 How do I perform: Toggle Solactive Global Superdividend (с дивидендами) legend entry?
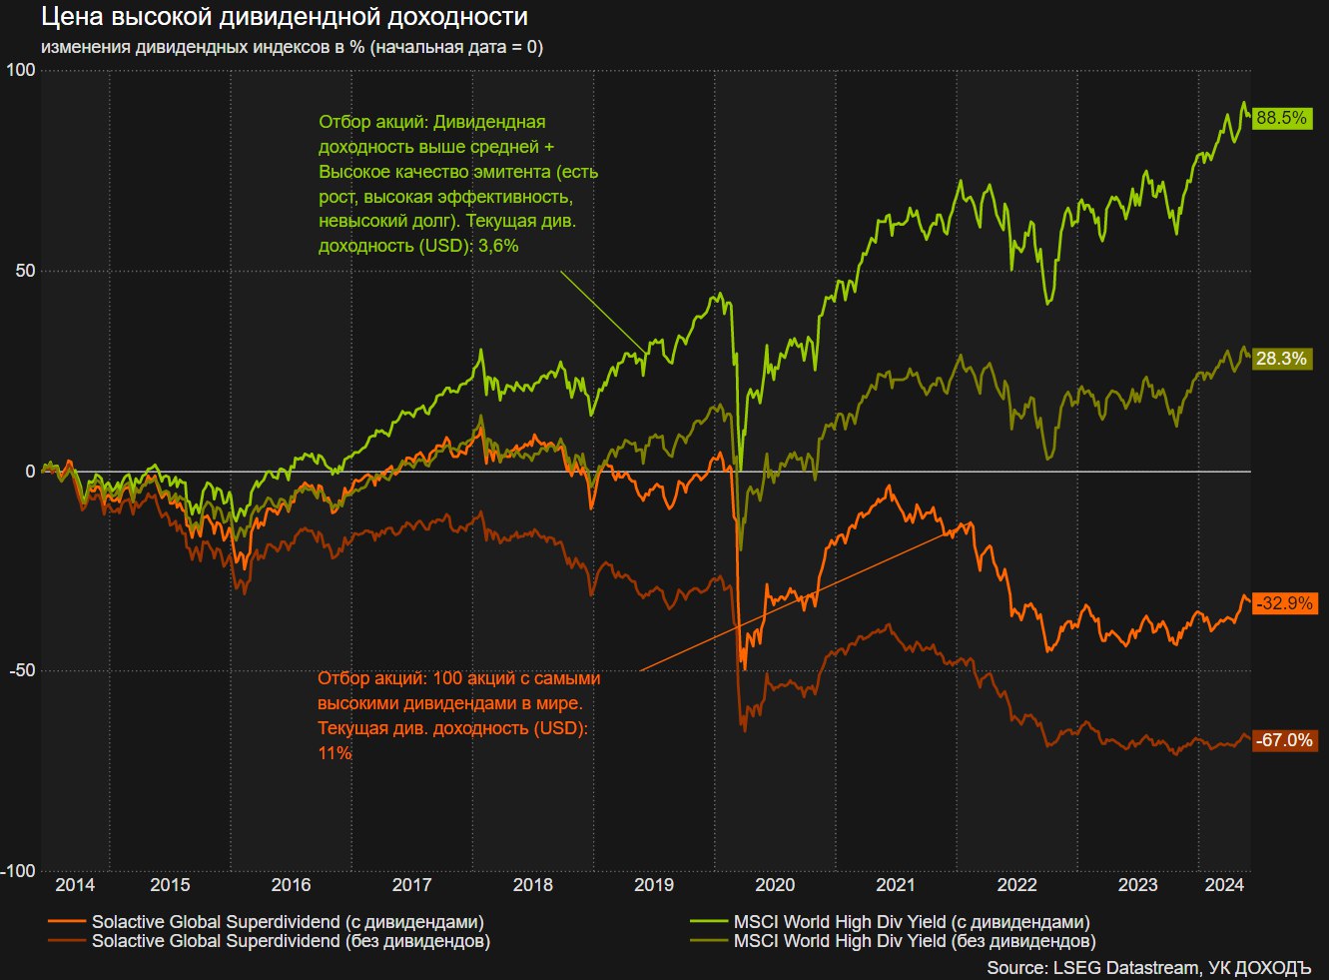288,922
